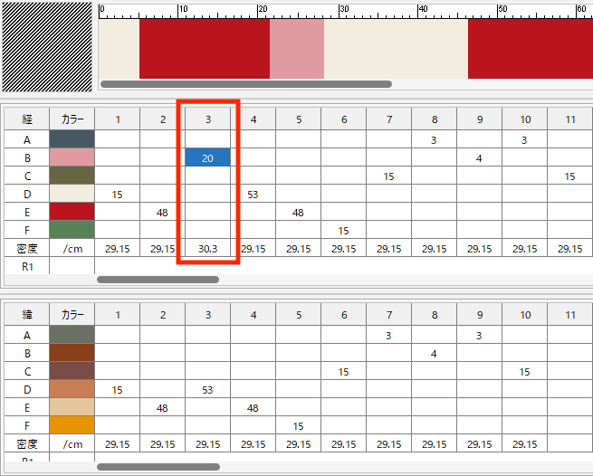The height and width of the screenshot is (476, 593).
Task: Click the 経 warp table header
Action: pyautogui.click(x=27, y=119)
